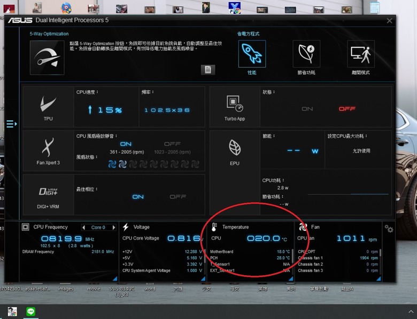Click the Voltage list scrollbar
The width and height of the screenshot is (417, 319).
coord(205,256)
